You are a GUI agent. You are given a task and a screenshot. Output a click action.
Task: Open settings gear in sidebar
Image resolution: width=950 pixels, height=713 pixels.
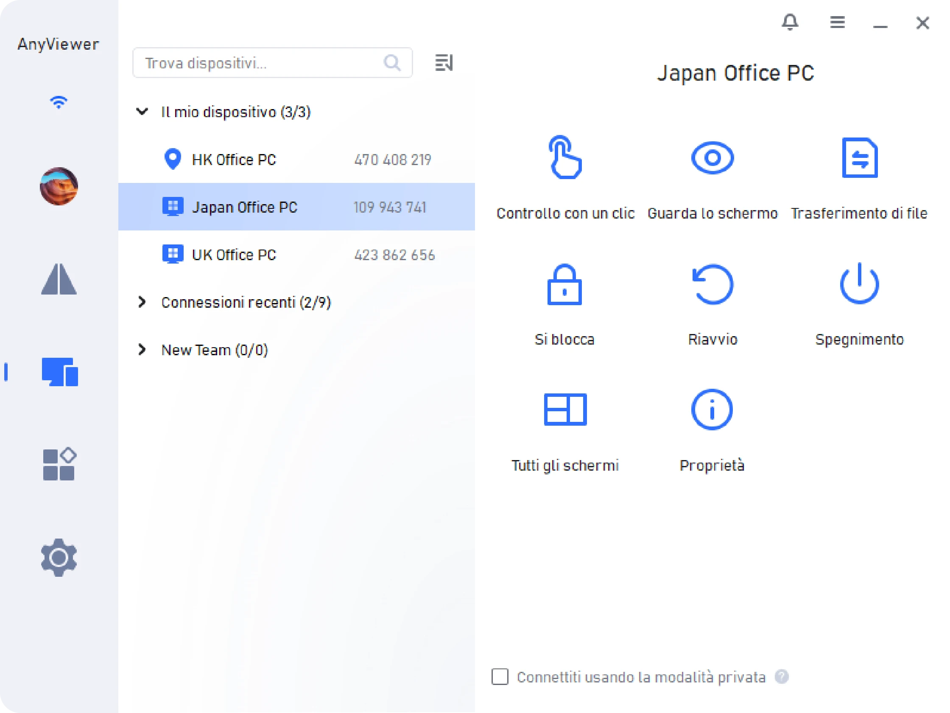pos(59,557)
